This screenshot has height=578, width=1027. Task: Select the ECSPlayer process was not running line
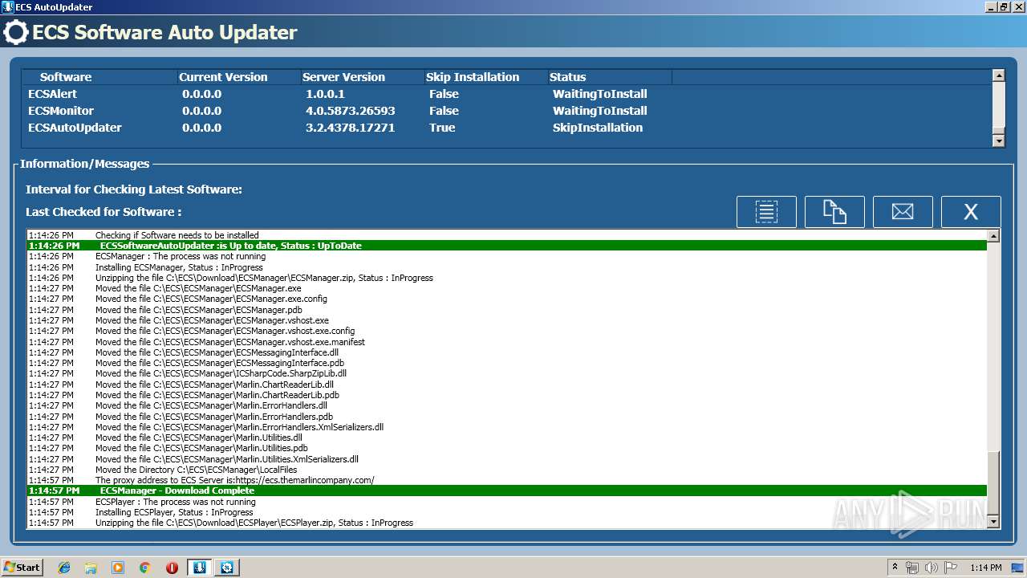507,502
